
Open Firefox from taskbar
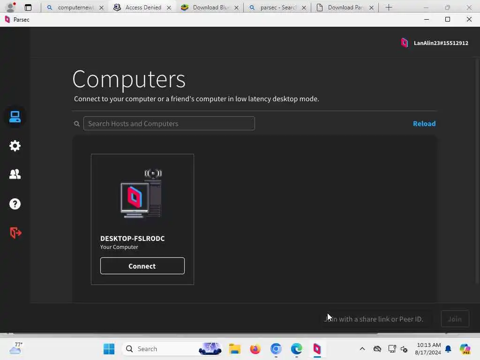pyautogui.click(x=255, y=349)
